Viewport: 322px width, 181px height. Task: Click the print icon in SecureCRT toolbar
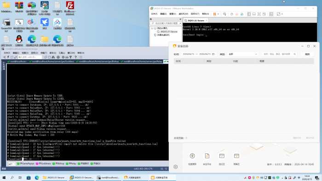click(x=58, y=57)
